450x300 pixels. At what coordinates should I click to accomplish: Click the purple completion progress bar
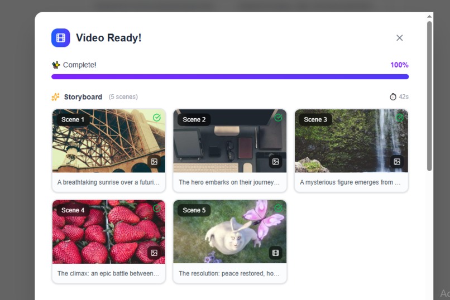(230, 76)
